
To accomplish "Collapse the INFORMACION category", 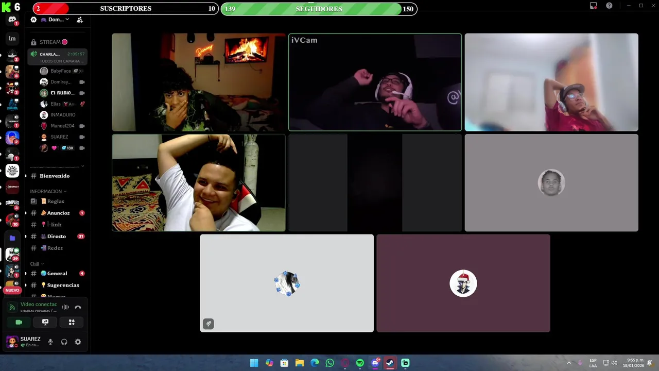I will [x=48, y=191].
